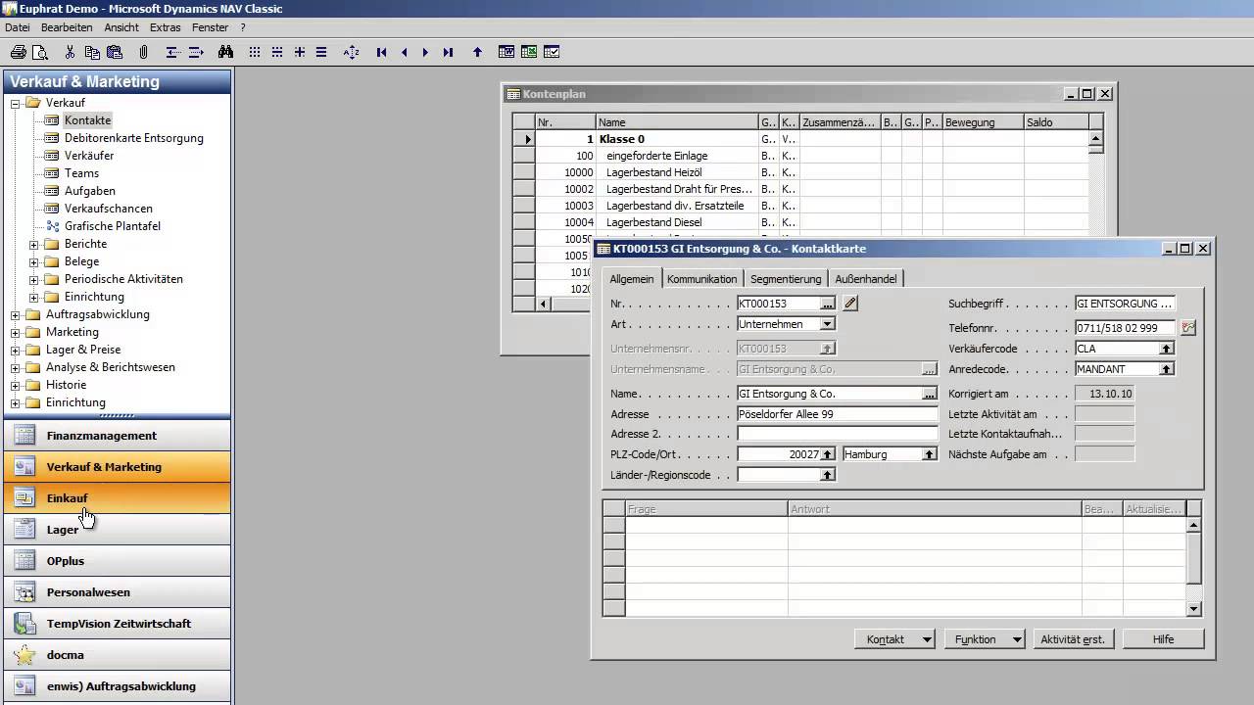The image size is (1254, 705).
Task: Open the Bearbeiten menu
Action: tap(67, 27)
